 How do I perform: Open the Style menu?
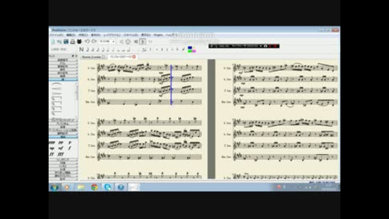tap(130, 35)
